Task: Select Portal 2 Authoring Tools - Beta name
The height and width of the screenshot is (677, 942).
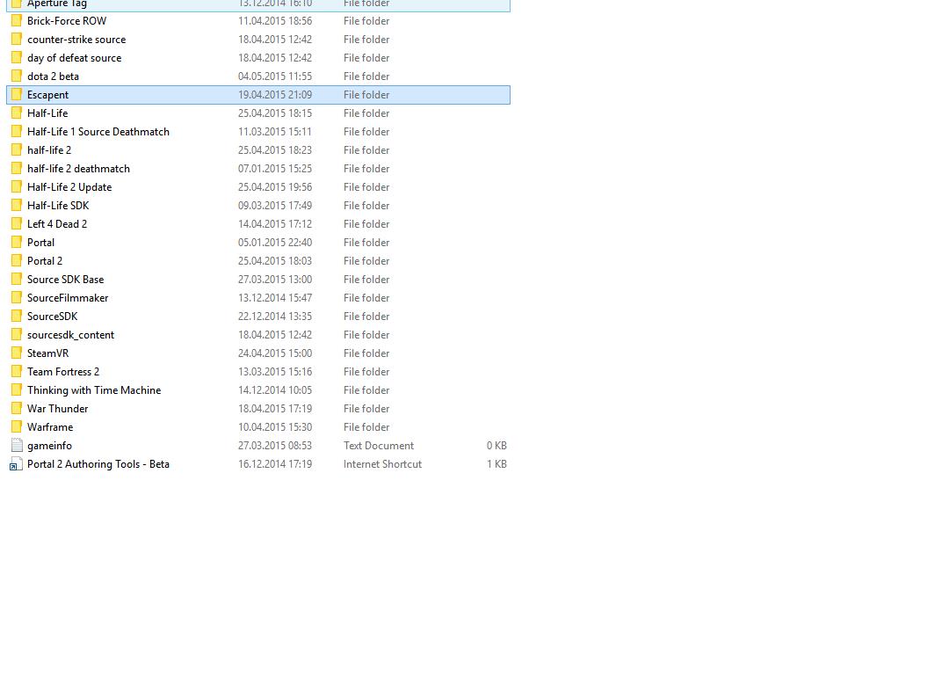Action: point(98,464)
